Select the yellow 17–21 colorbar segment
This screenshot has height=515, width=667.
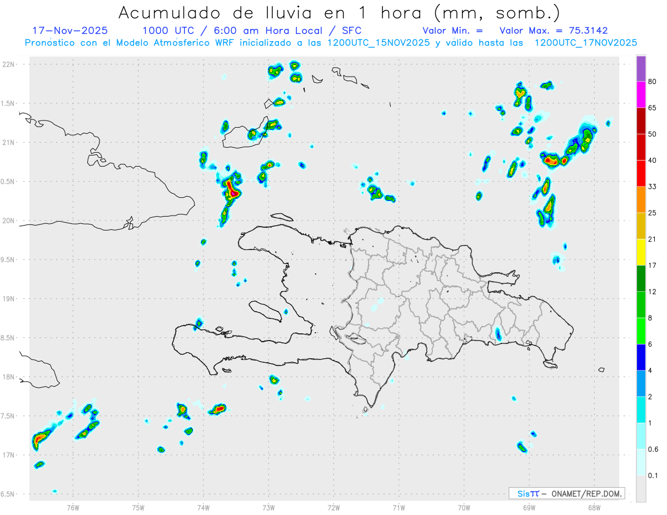pyautogui.click(x=641, y=252)
